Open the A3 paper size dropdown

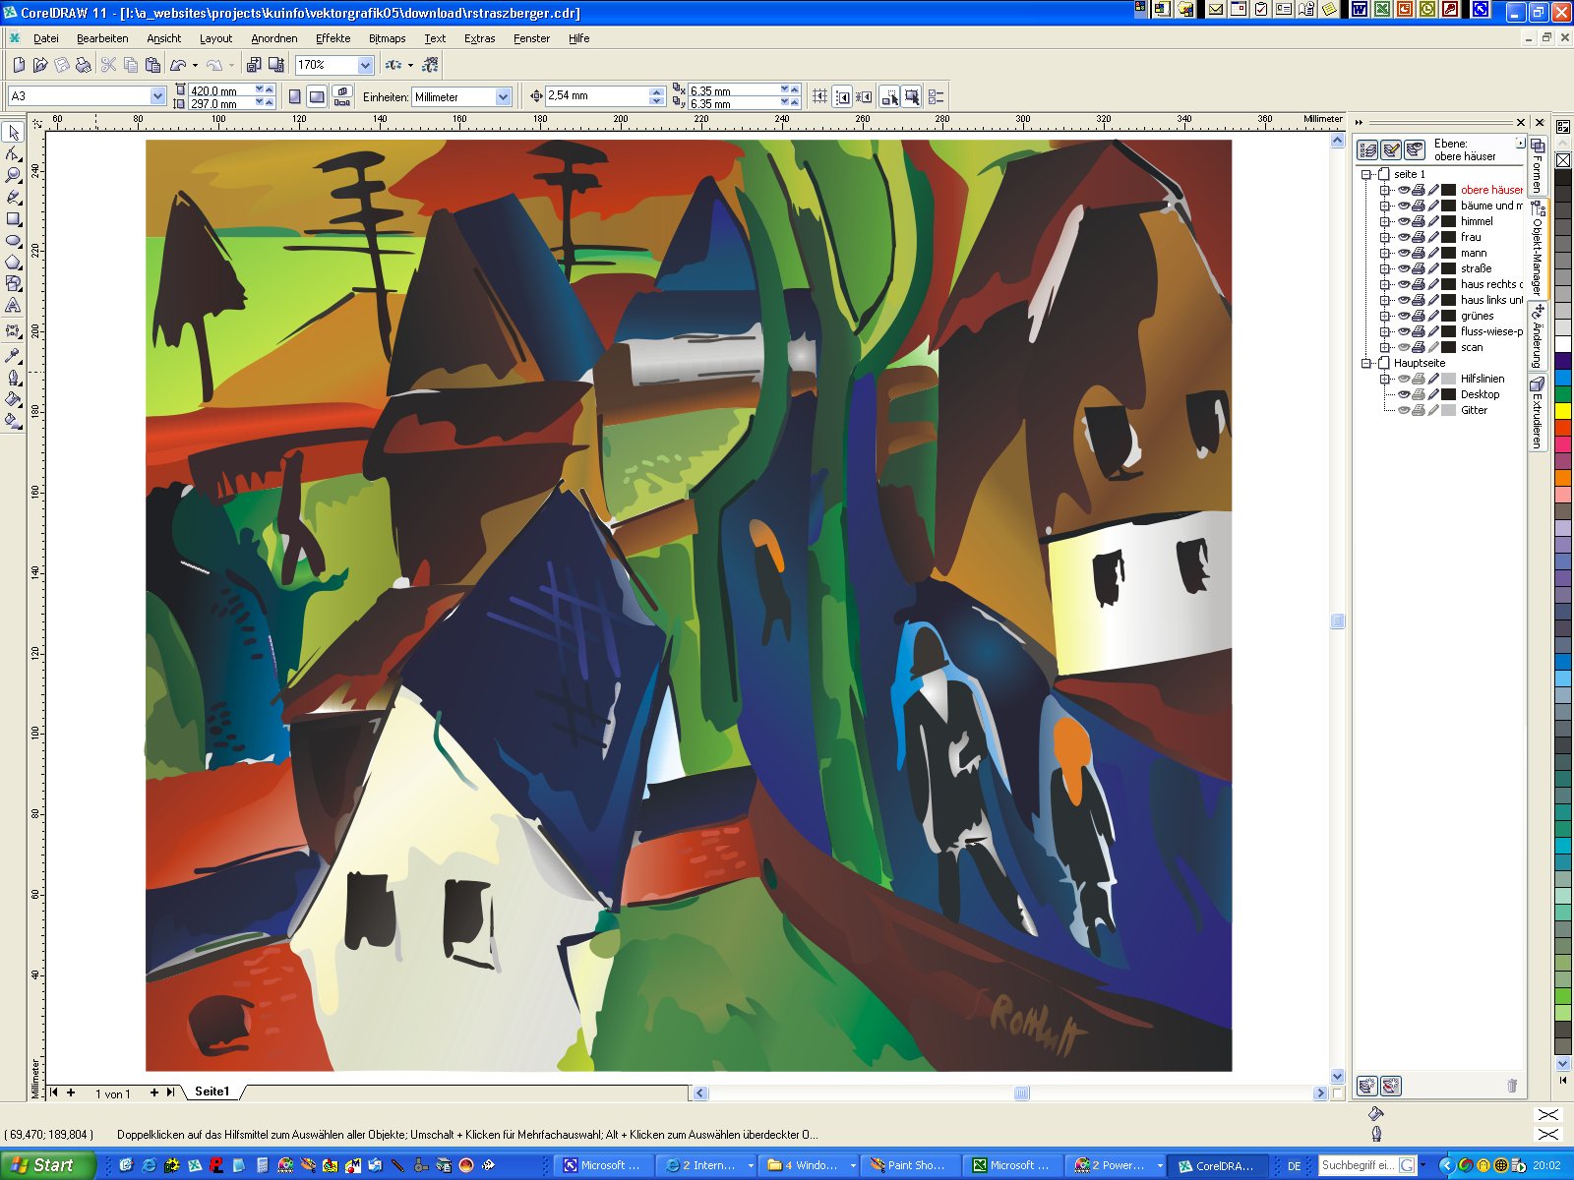point(157,96)
